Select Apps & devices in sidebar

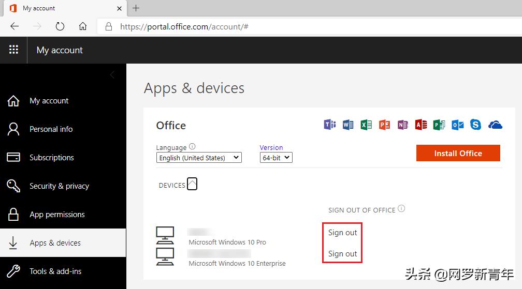point(63,243)
